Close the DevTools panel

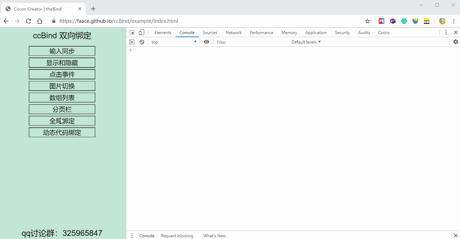(456, 32)
